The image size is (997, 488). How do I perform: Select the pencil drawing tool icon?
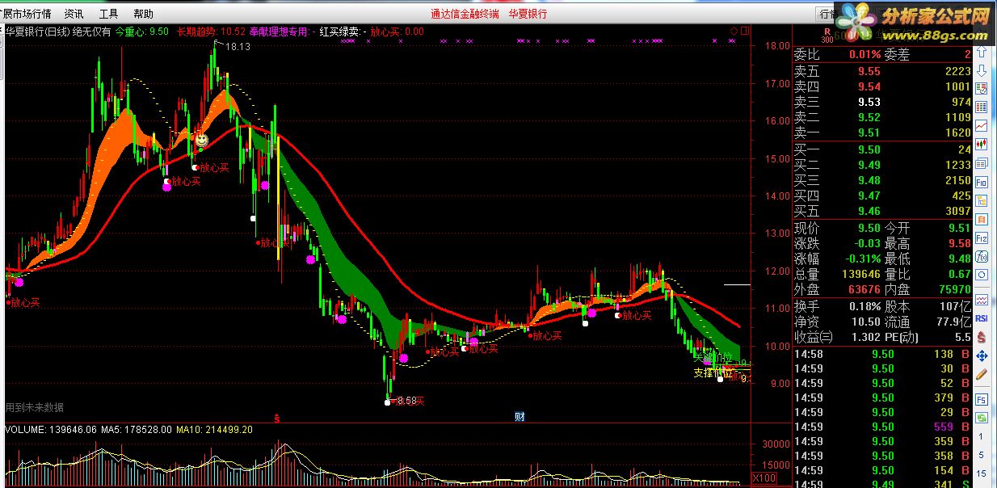pos(982,374)
